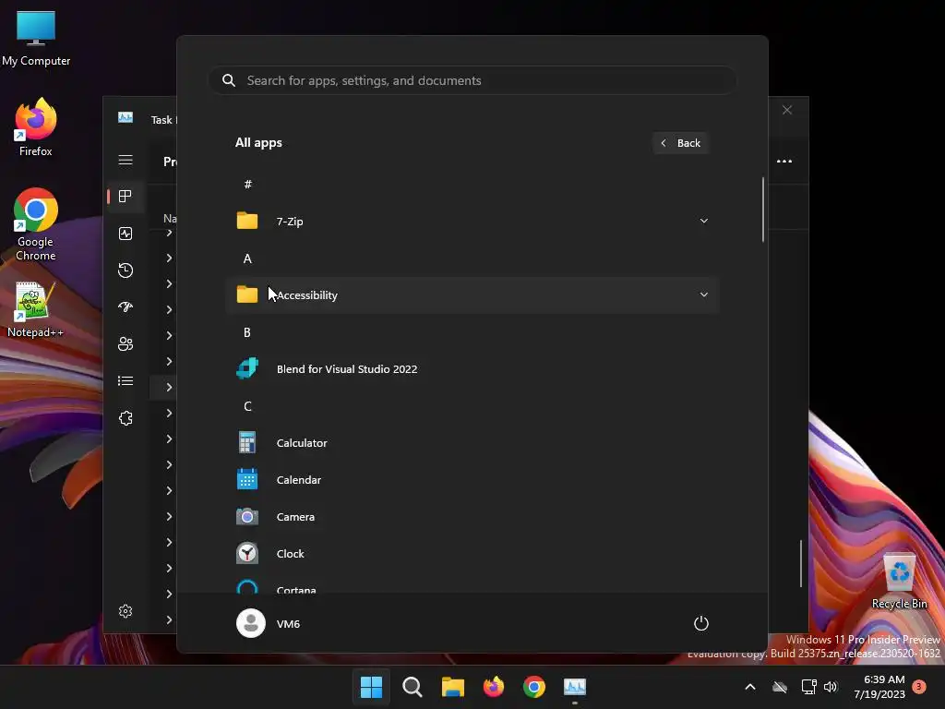Open Task Manager three-dots more menu
The height and width of the screenshot is (709, 945).
[784, 161]
